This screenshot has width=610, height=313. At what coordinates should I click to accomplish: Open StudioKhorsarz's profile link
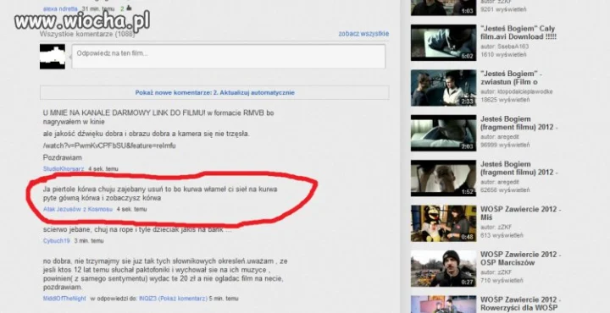pos(64,169)
